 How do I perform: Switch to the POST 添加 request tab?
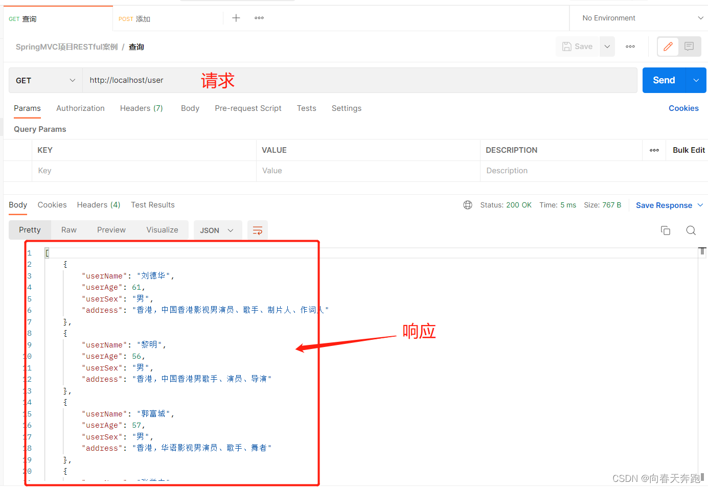coord(168,19)
